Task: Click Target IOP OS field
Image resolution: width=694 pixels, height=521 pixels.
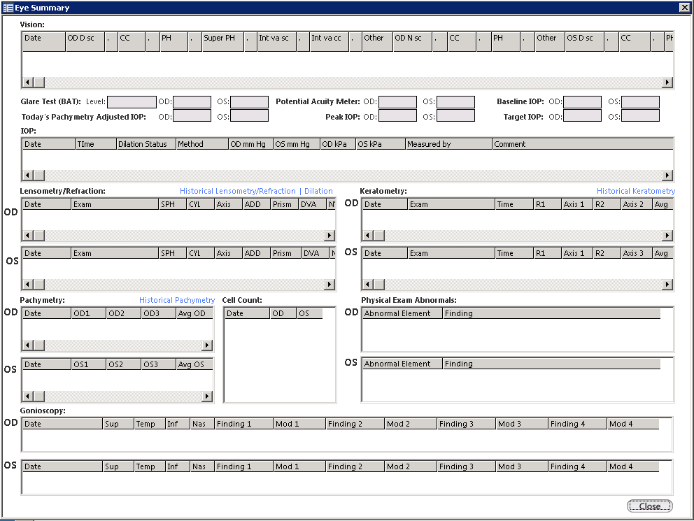Action: coord(640,116)
